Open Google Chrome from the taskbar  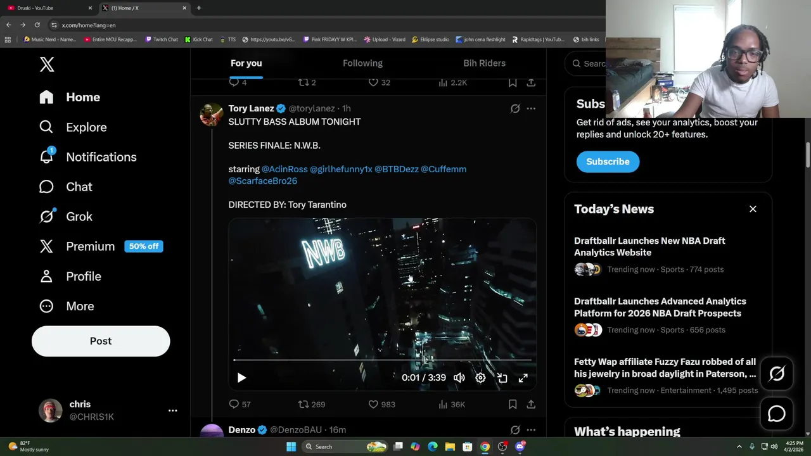[x=485, y=446]
